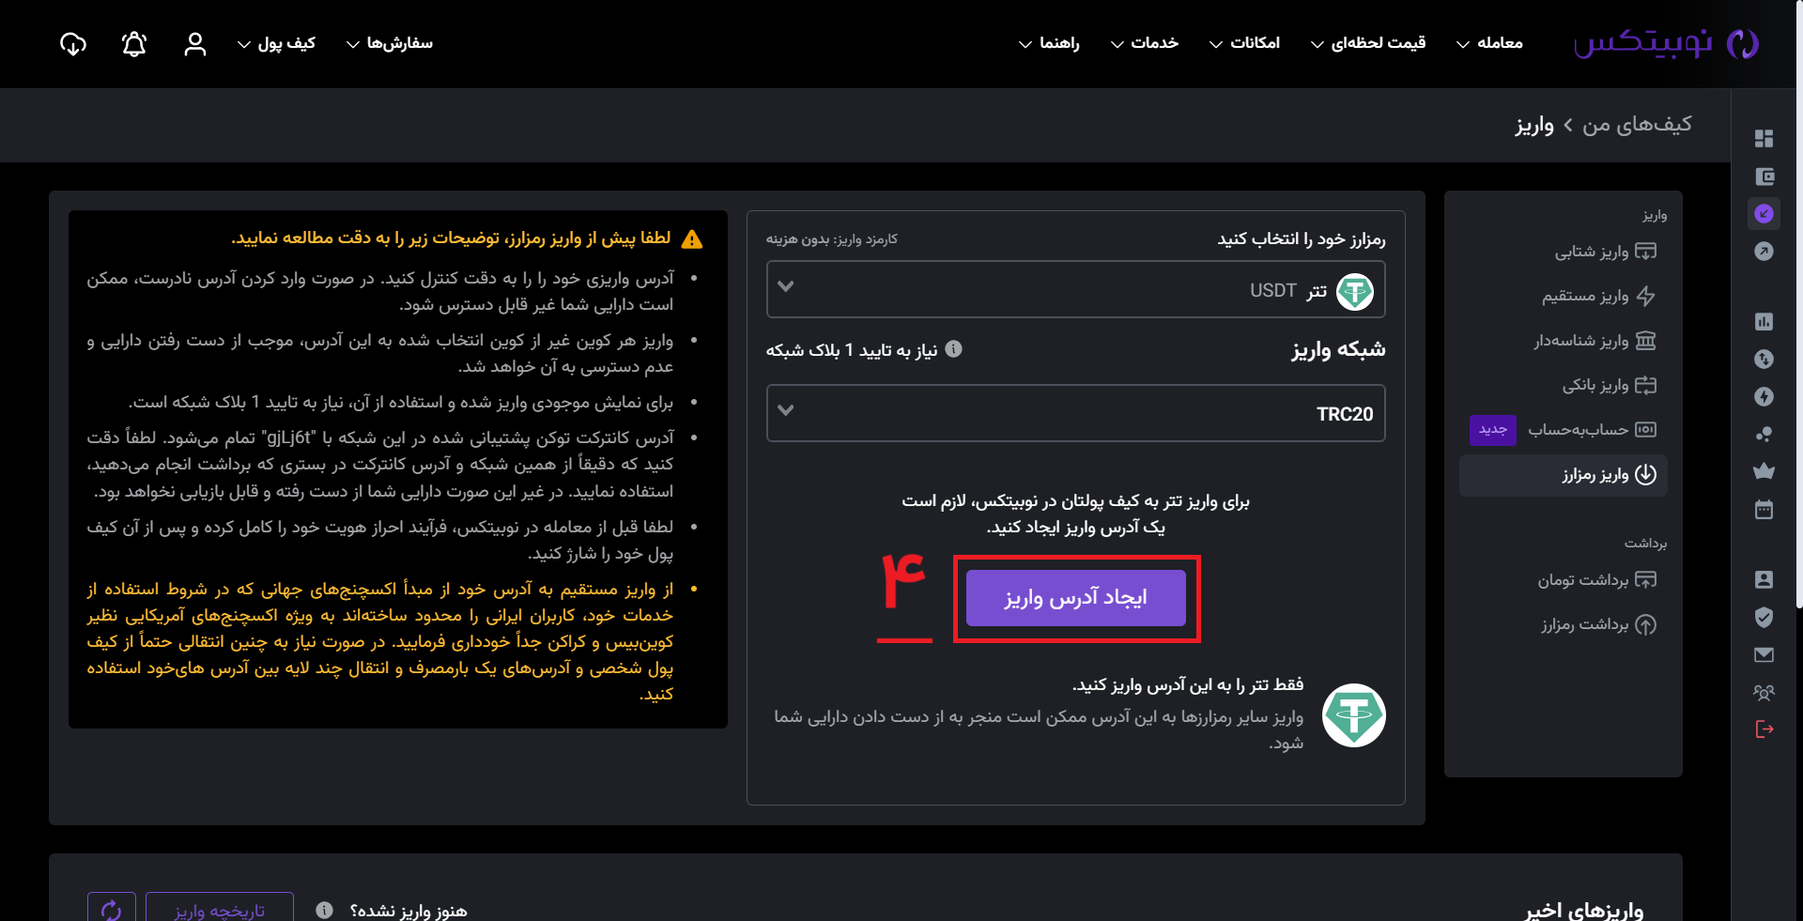Click the شبکه واریز label
Image resolution: width=1803 pixels, height=921 pixels.
[x=1338, y=349]
